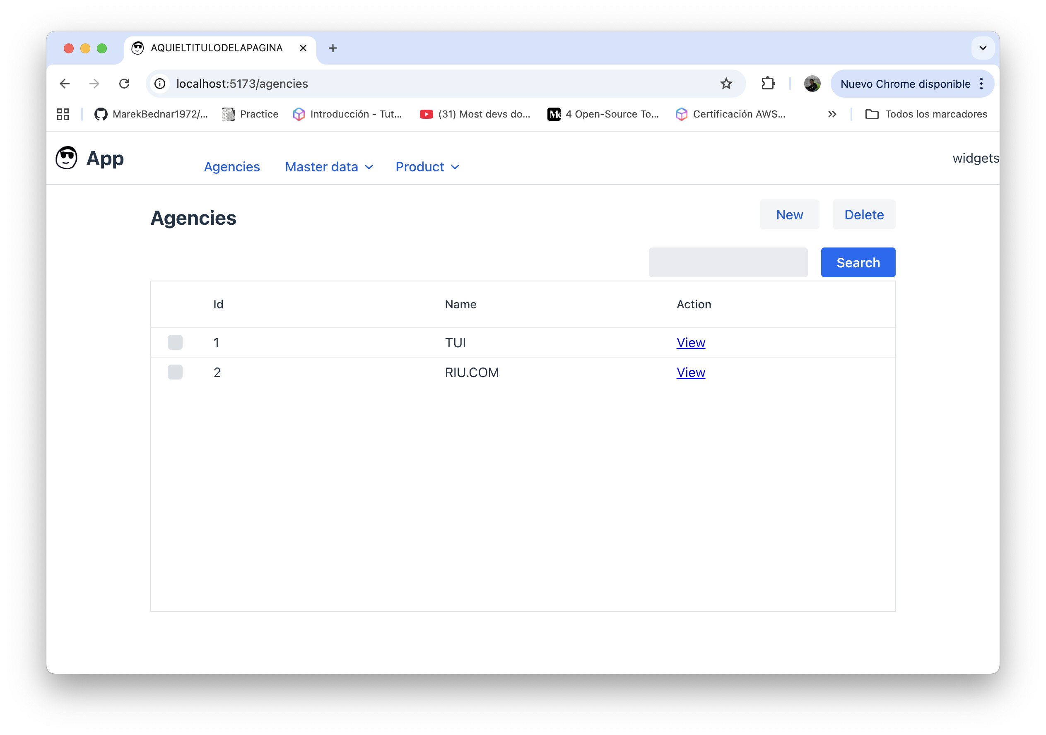Show hidden bookmarks overflow chevron
Image resolution: width=1046 pixels, height=735 pixels.
point(832,114)
